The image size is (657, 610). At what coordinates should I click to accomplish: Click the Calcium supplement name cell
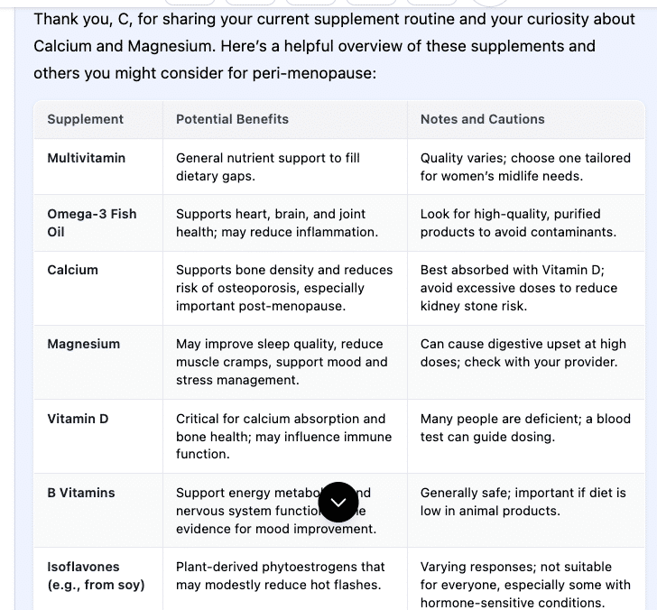(72, 270)
